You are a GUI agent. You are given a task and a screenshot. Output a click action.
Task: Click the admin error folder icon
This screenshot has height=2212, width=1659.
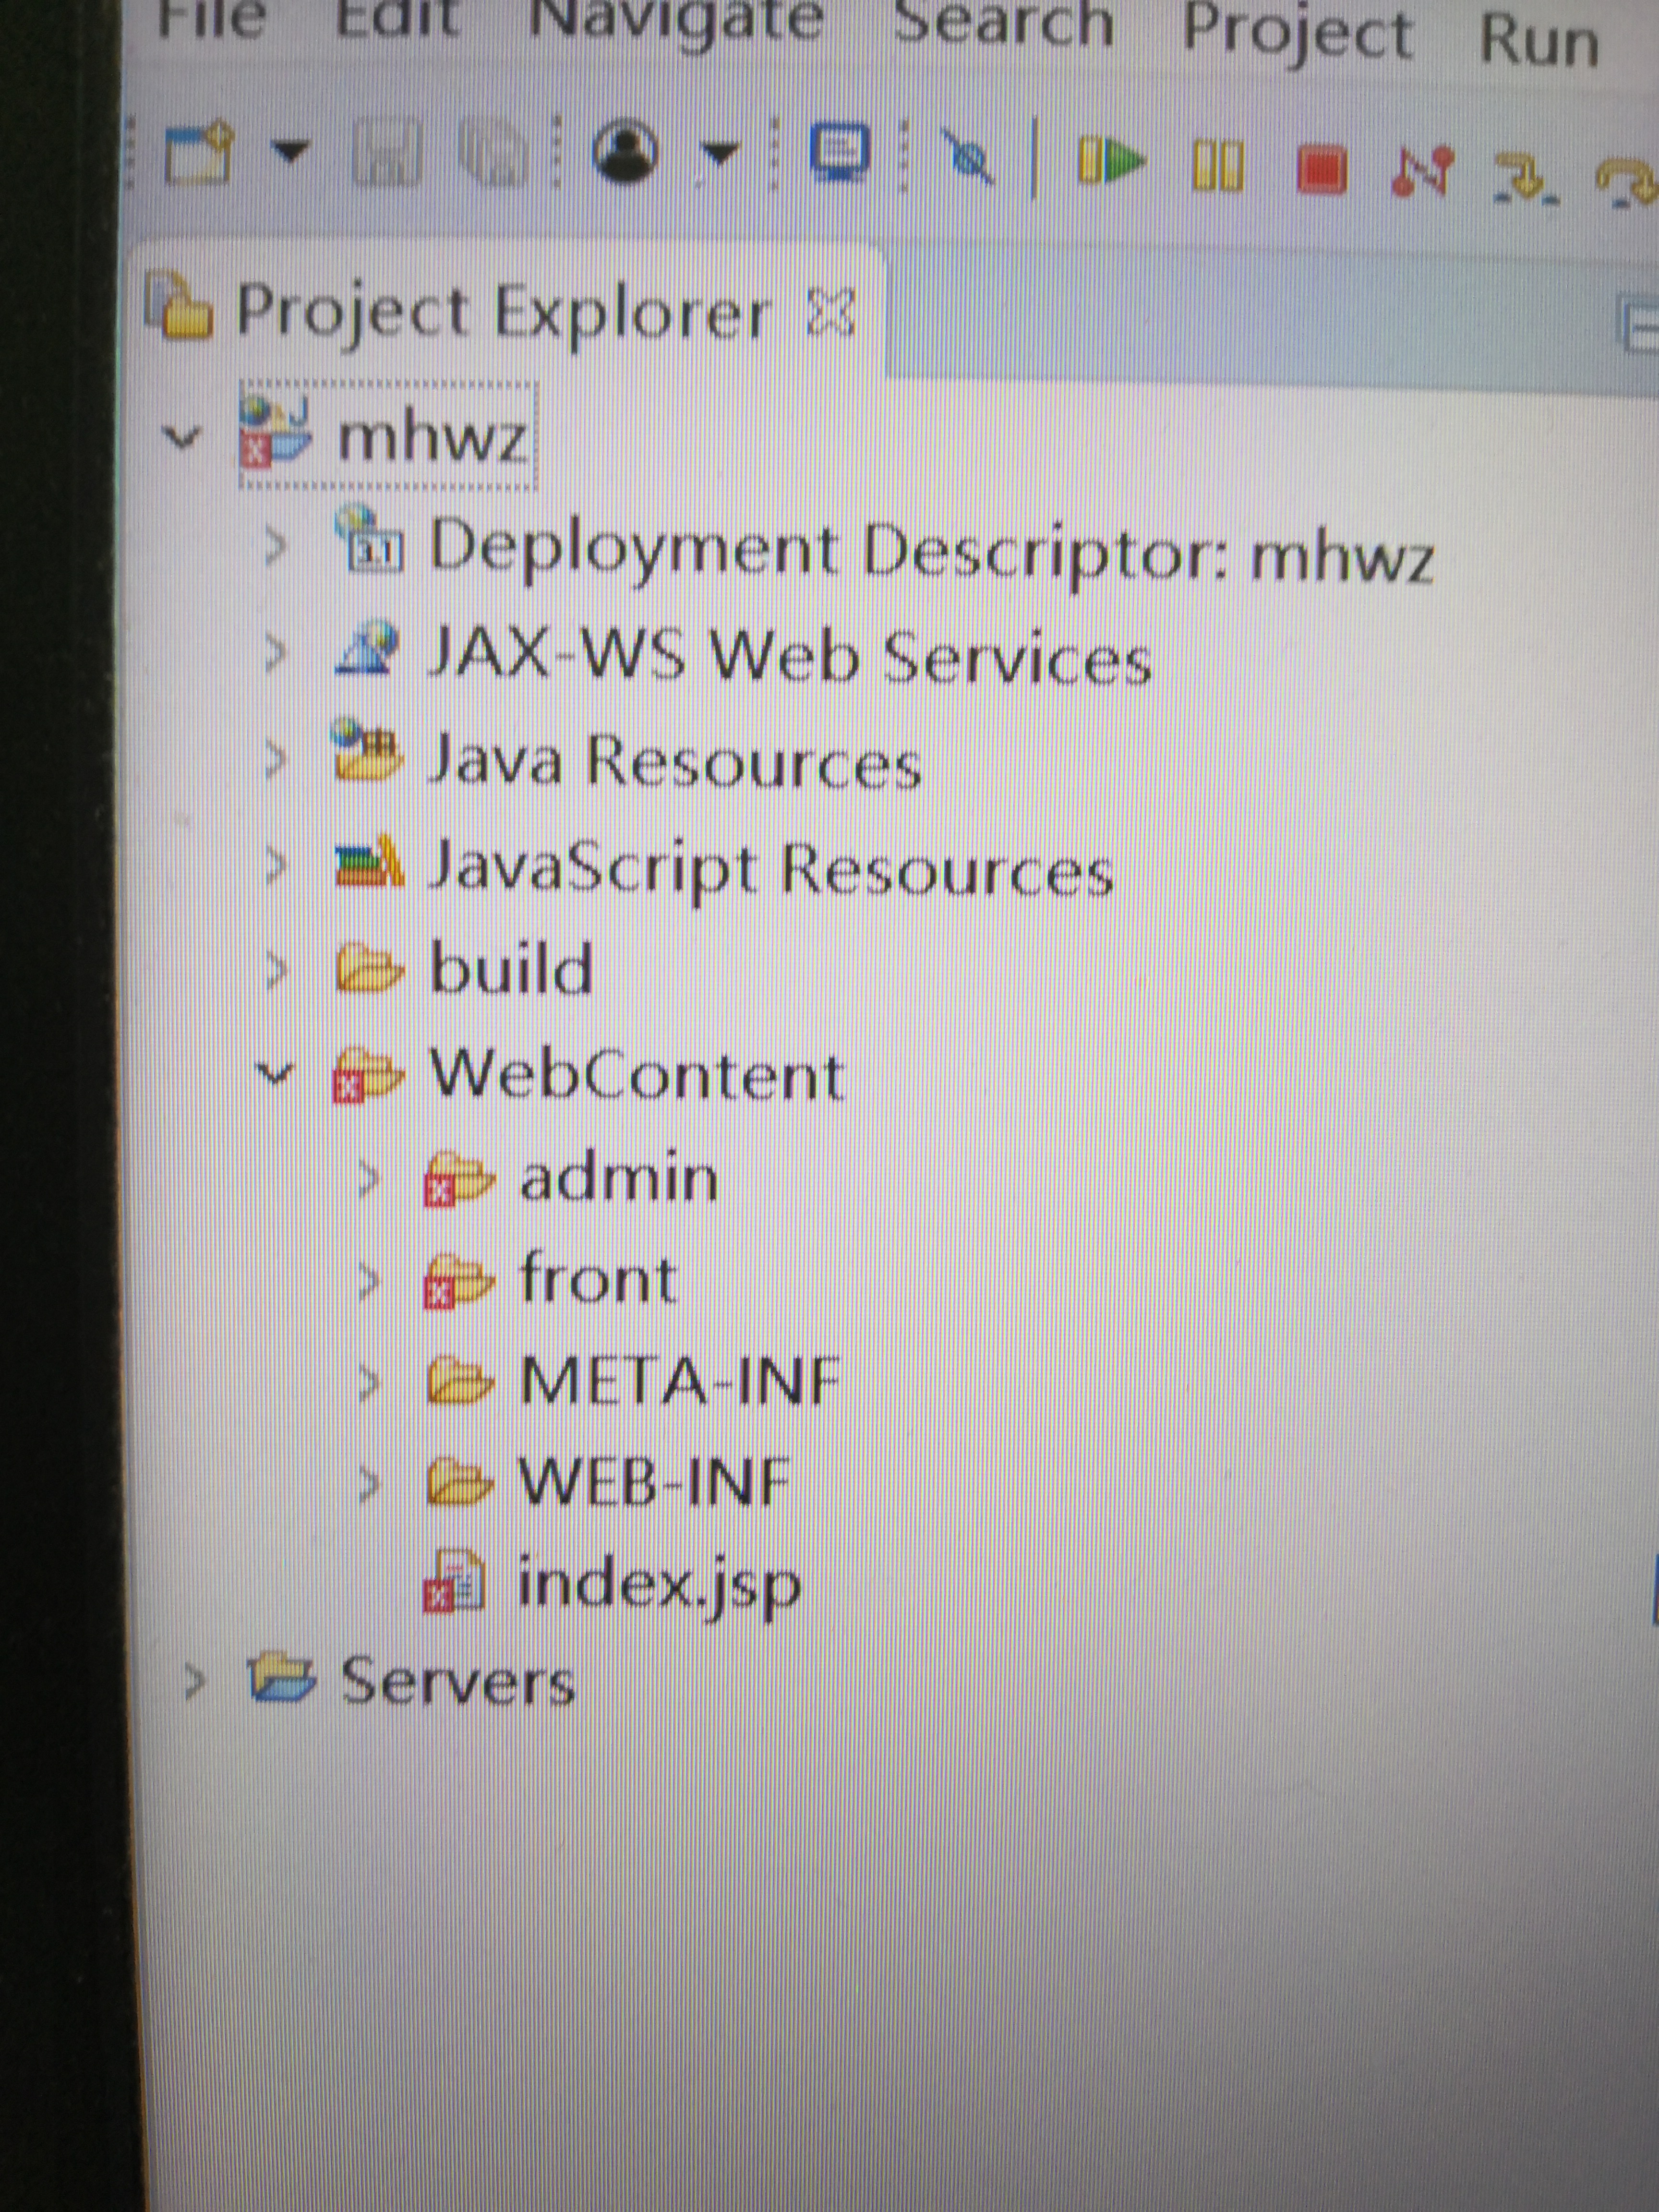458,1180
